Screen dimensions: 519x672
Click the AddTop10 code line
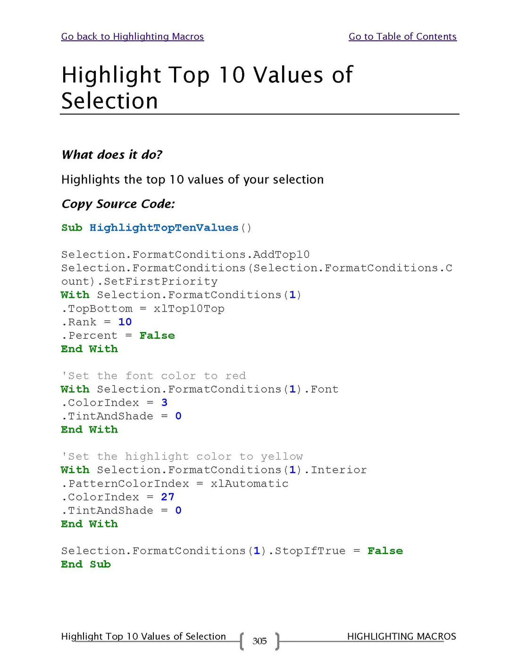click(185, 255)
